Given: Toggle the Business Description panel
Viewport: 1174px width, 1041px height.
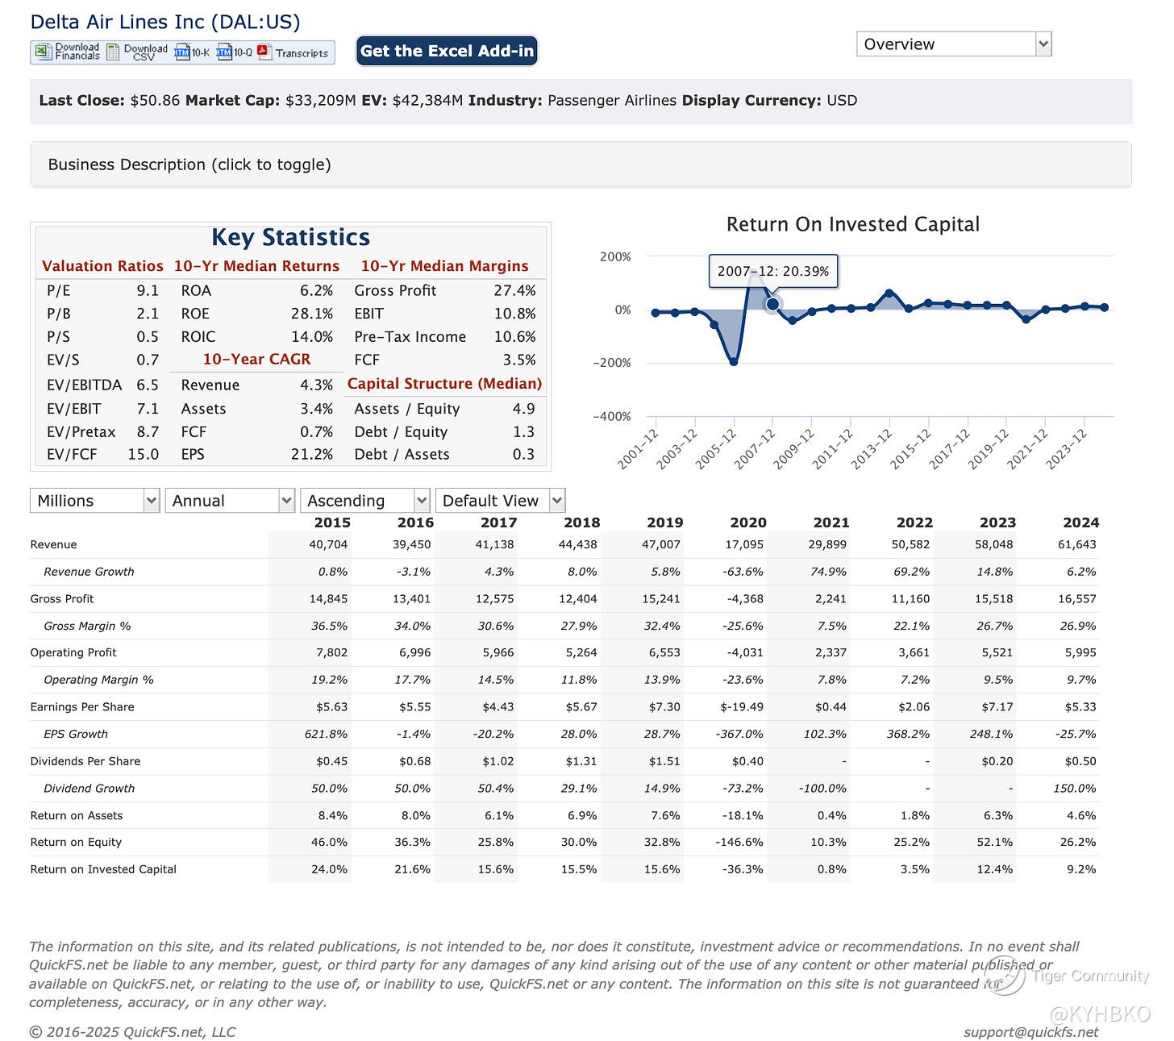Looking at the screenshot, I should (x=581, y=164).
